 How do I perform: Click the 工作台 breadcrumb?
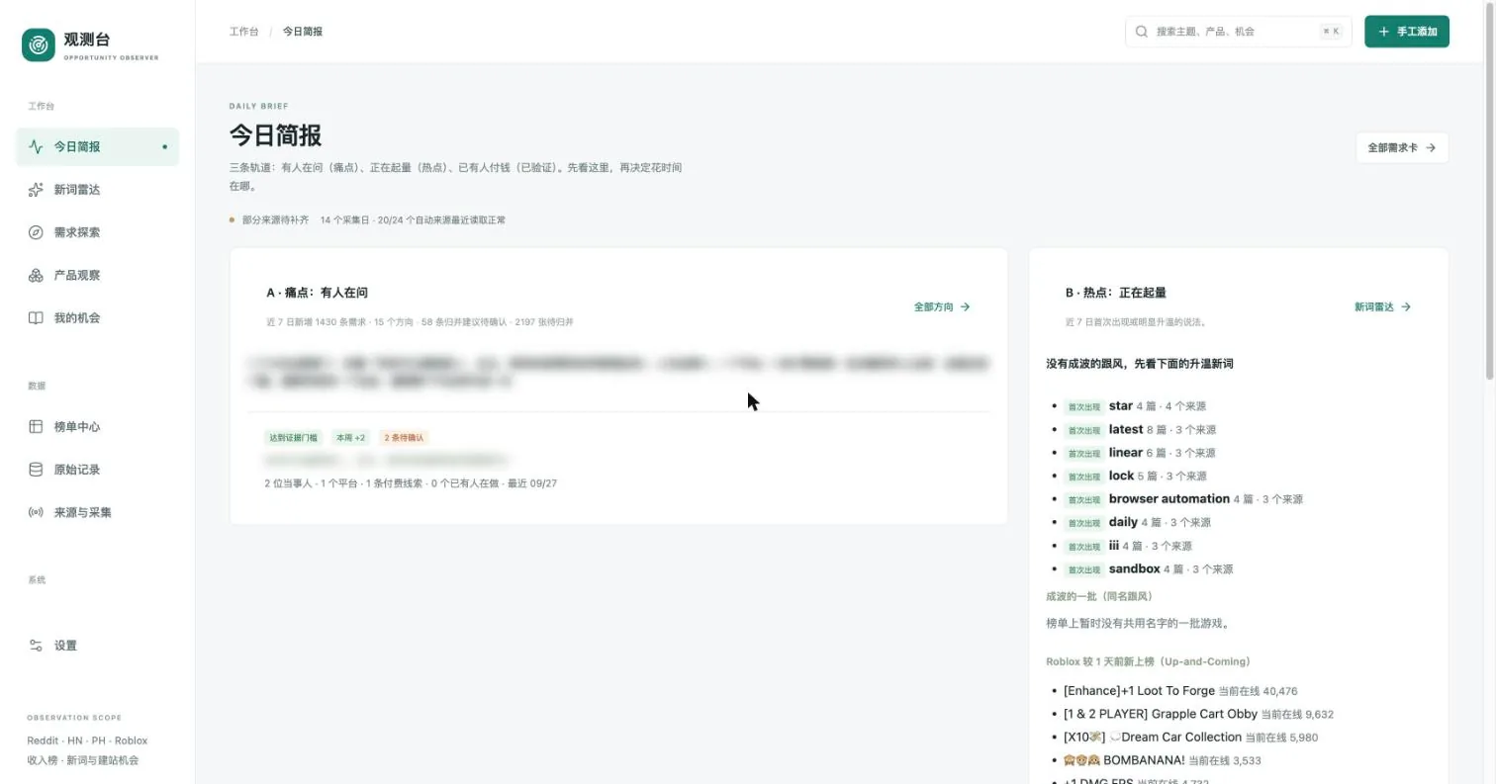tap(243, 32)
